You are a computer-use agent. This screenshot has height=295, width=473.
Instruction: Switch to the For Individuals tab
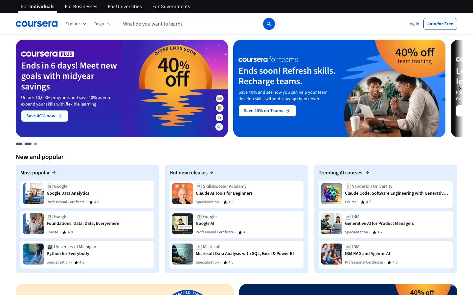pos(38,7)
